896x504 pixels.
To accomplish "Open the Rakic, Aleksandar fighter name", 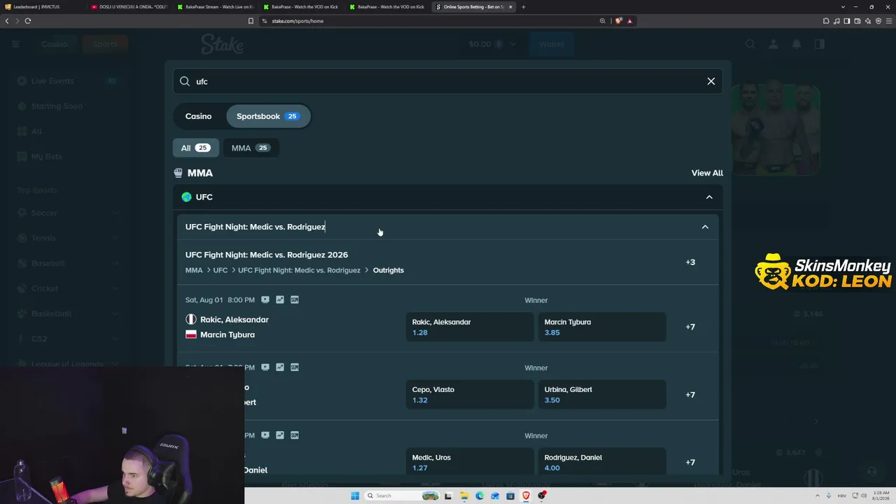I will (234, 320).
